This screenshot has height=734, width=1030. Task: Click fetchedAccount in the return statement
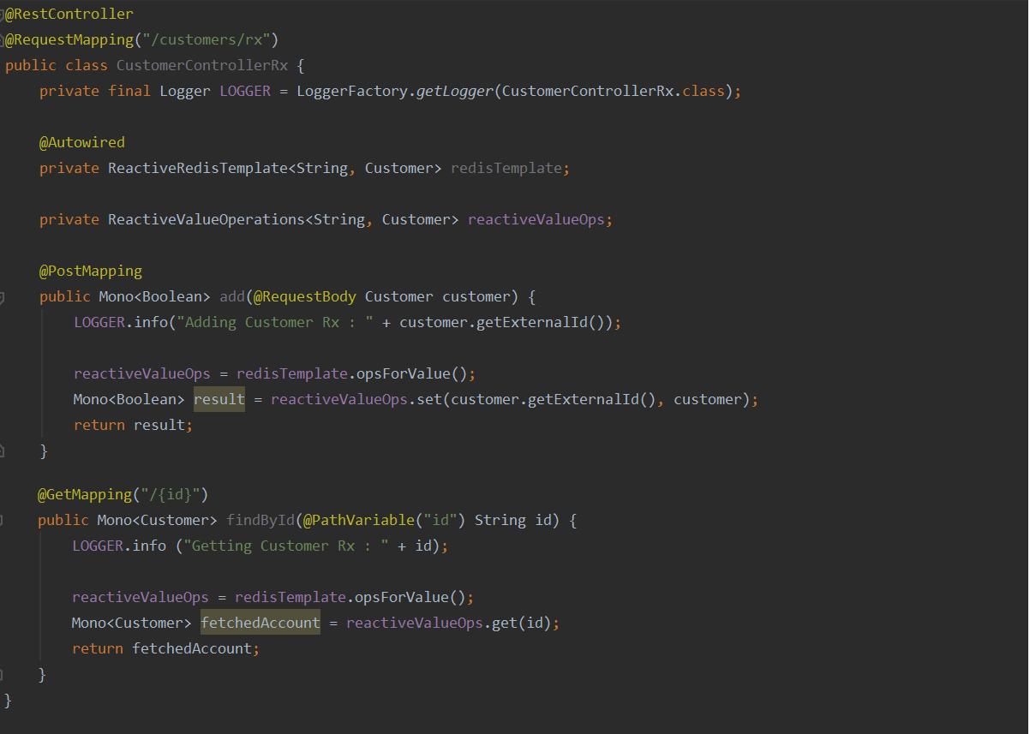[192, 648]
